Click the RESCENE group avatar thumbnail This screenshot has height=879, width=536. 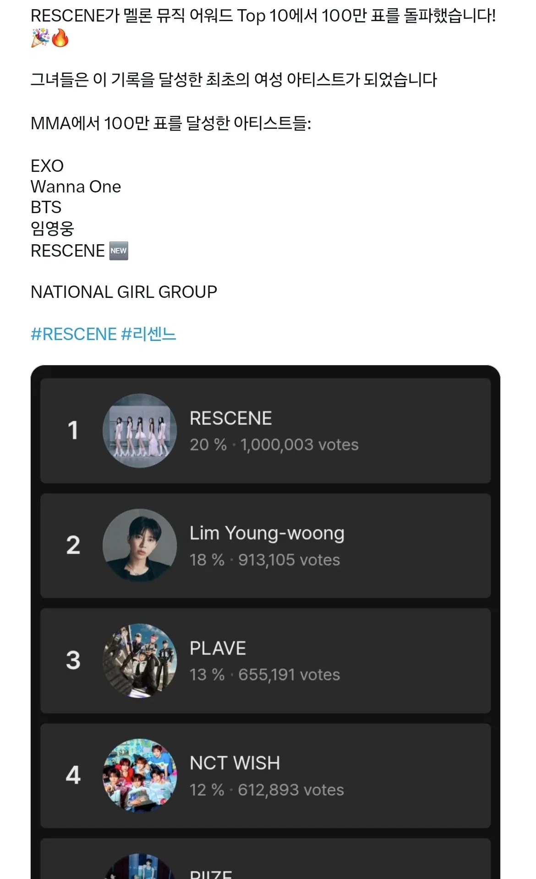pos(140,430)
